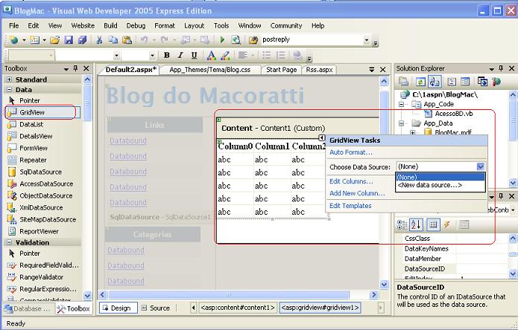Image resolution: width=518 pixels, height=330 pixels.
Task: Click the Auto Format link
Action: (350, 152)
